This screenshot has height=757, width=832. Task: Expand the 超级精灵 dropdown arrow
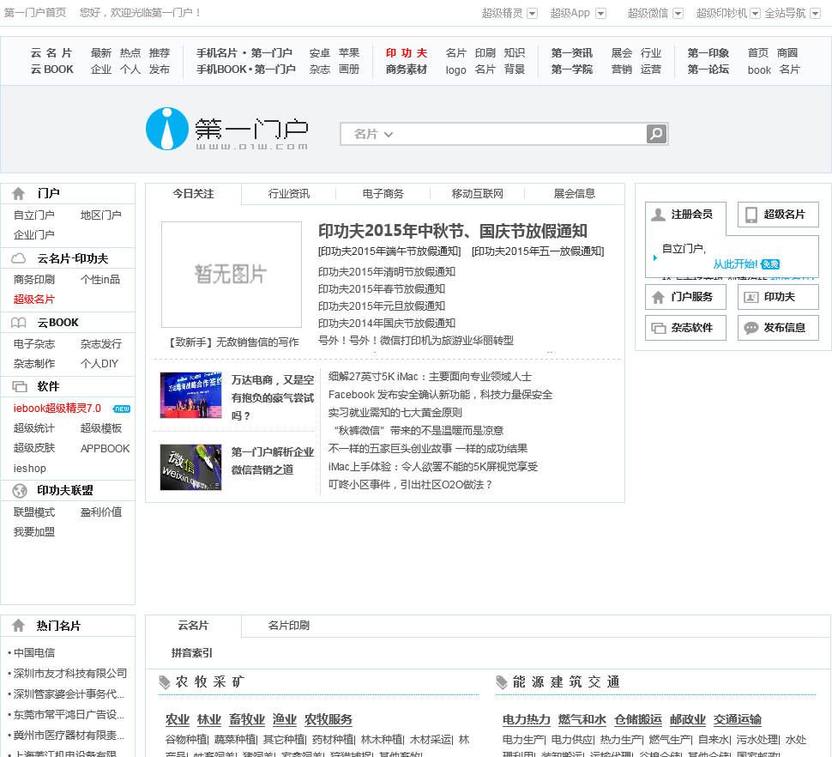pyautogui.click(x=532, y=13)
